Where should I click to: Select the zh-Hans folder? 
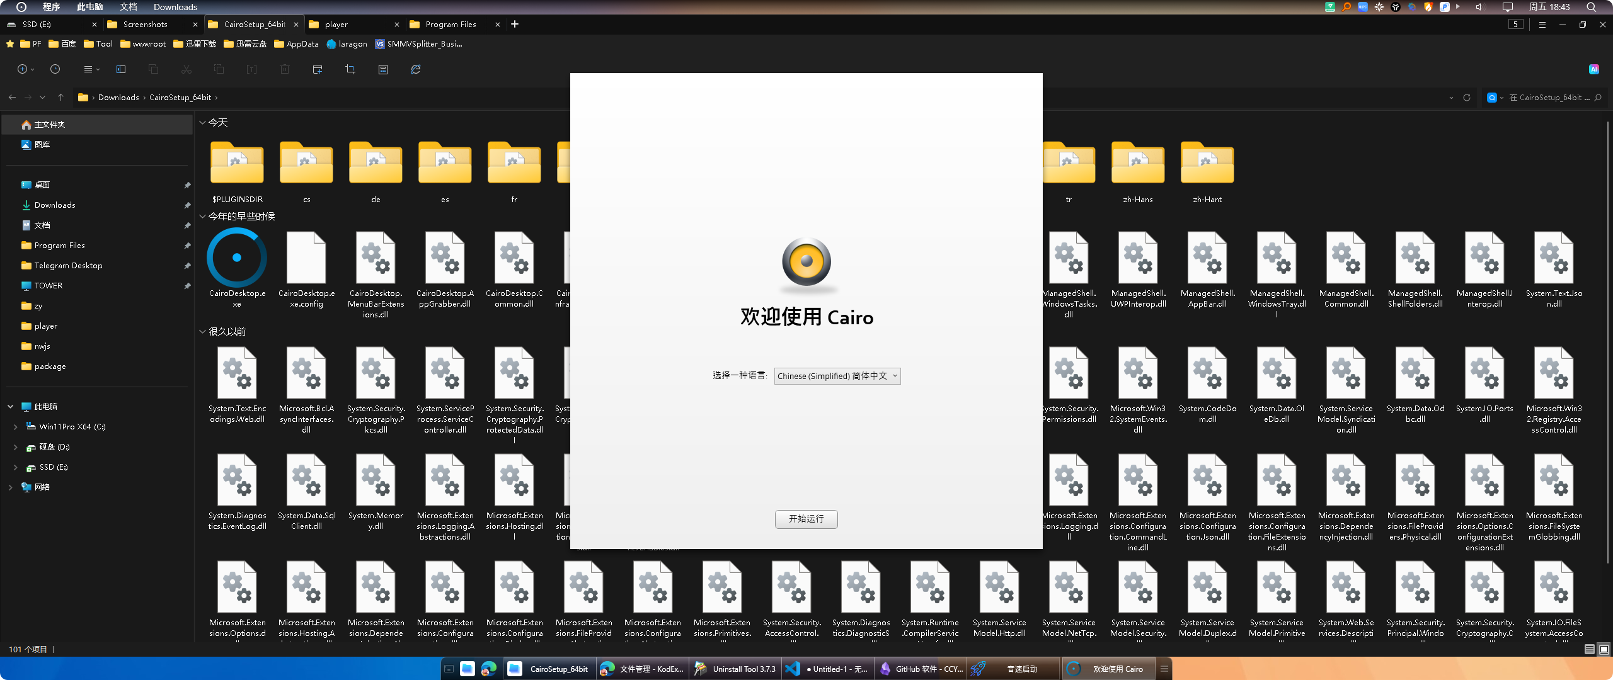tap(1138, 171)
